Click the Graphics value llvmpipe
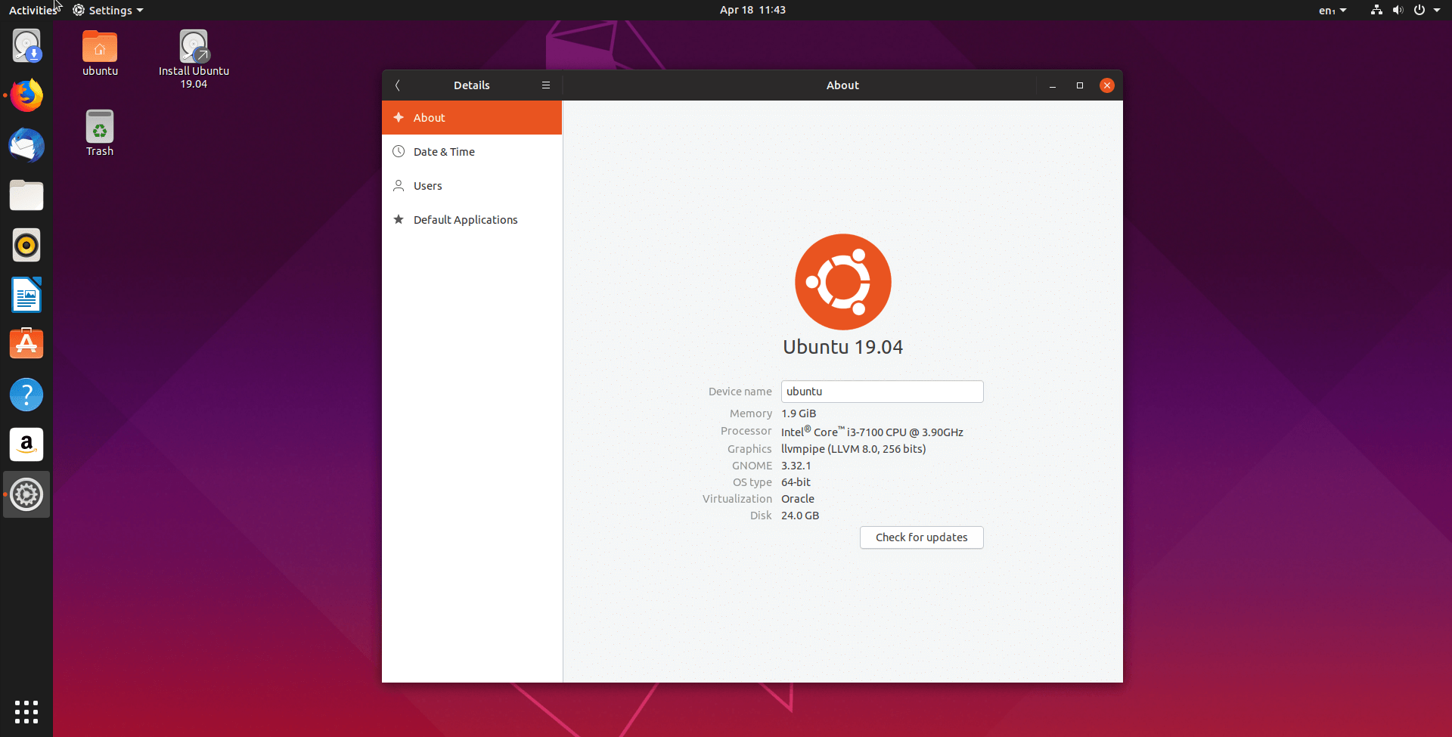Viewport: 1452px width, 737px height. point(853,449)
